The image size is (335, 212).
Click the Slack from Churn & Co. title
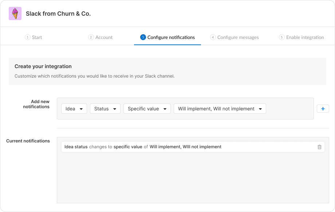[58, 14]
